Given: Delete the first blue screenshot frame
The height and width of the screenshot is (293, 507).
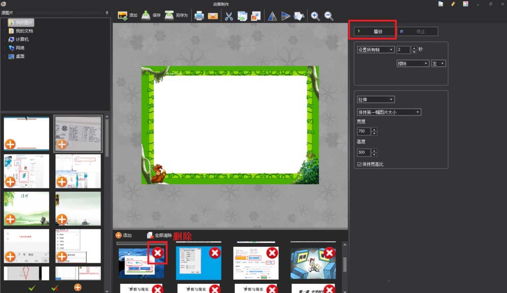Looking at the screenshot, I should coord(158,253).
